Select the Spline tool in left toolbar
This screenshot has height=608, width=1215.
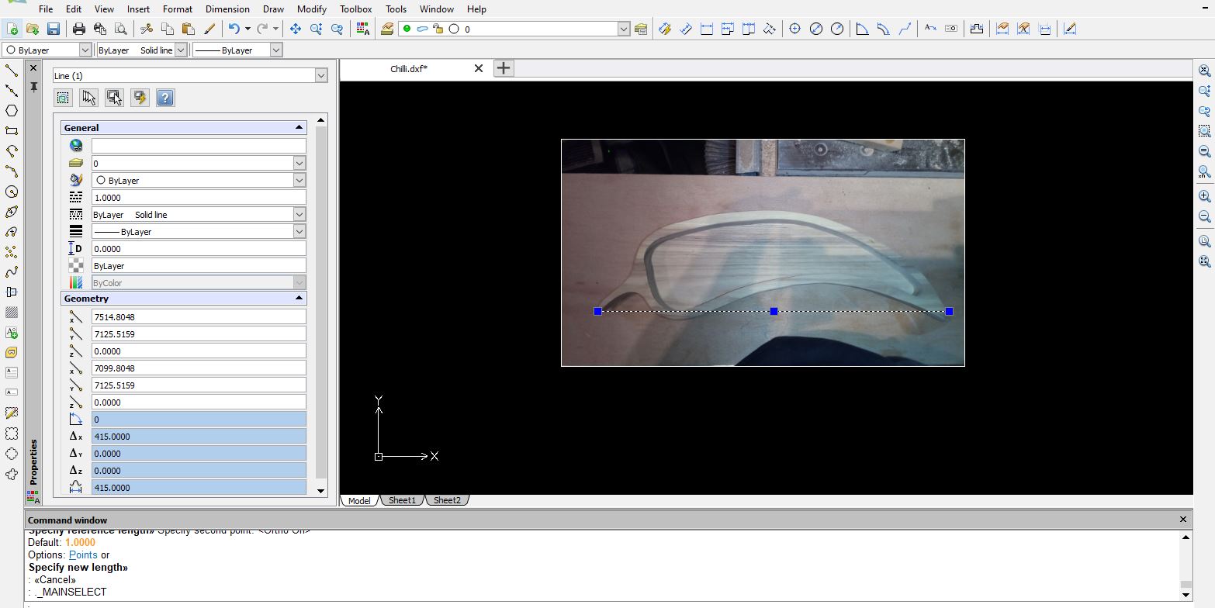(12, 272)
